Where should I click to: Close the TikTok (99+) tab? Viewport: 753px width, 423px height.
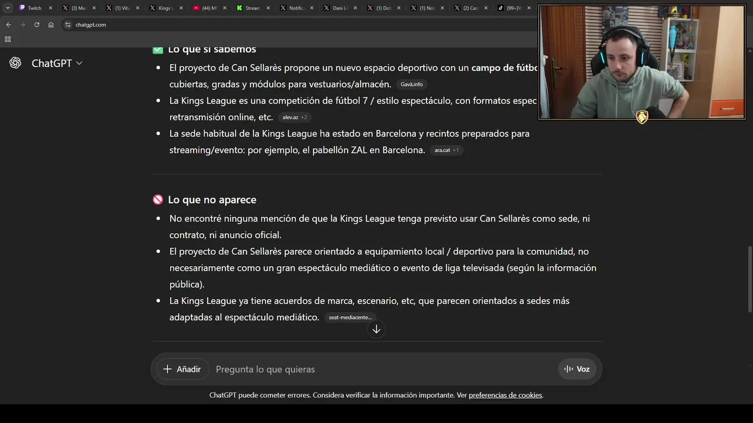(529, 8)
